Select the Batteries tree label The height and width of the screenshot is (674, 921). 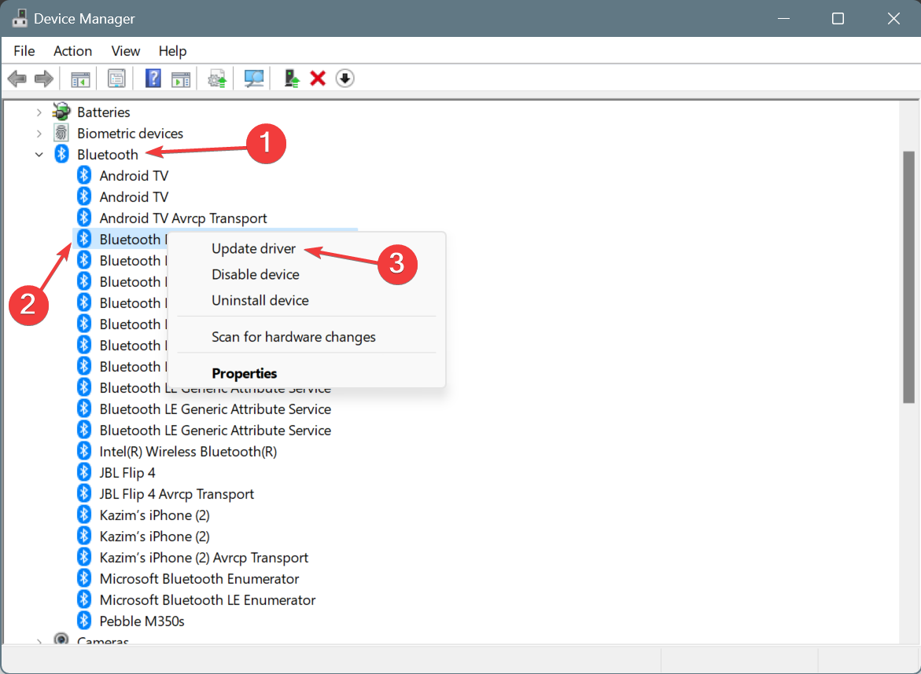point(103,112)
